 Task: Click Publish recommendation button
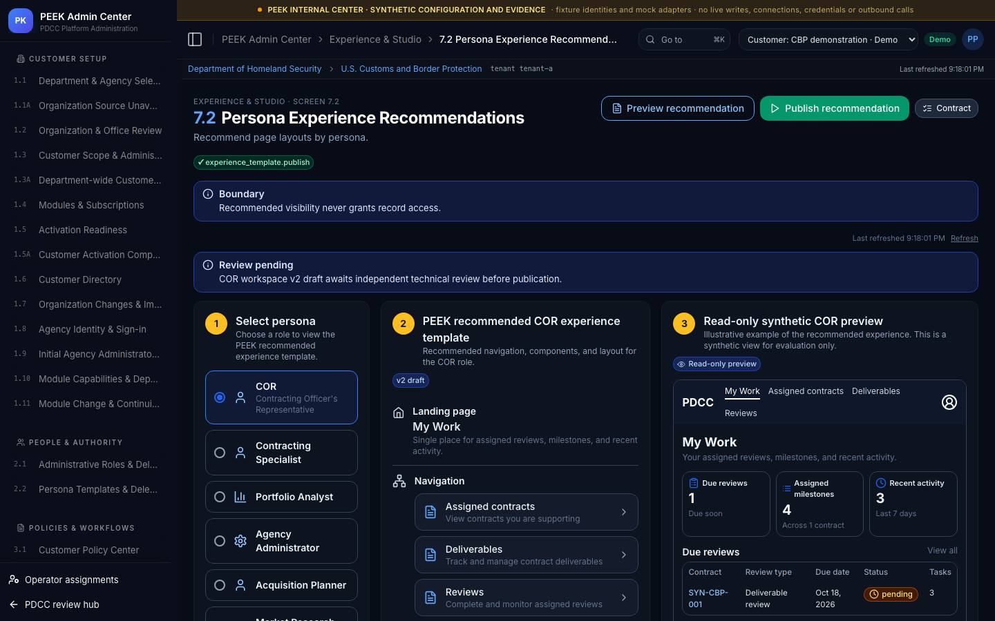click(834, 108)
